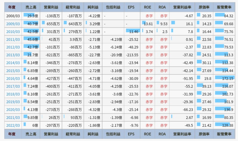Open the 2009/03 fiscal year link
The height and width of the screenshot is (141, 238).
point(13,24)
